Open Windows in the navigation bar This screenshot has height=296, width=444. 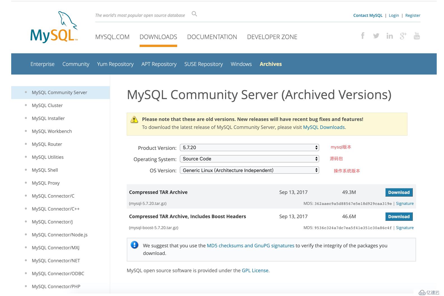click(x=241, y=64)
